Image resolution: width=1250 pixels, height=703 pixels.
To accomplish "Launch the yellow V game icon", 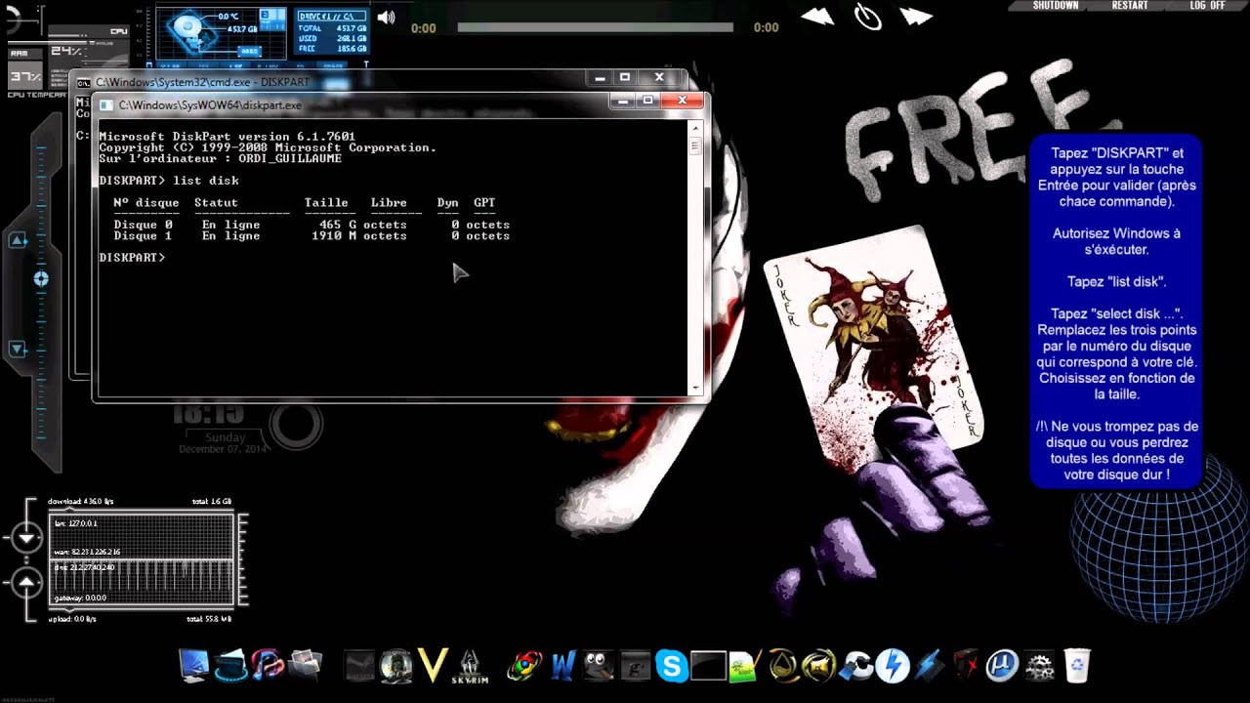I will pos(433,666).
